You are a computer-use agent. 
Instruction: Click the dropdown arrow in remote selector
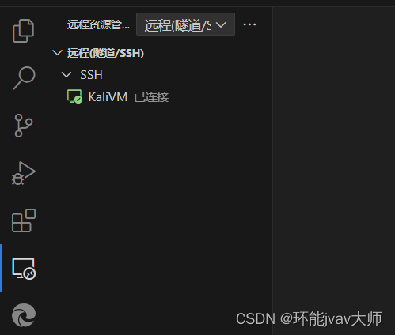click(221, 24)
